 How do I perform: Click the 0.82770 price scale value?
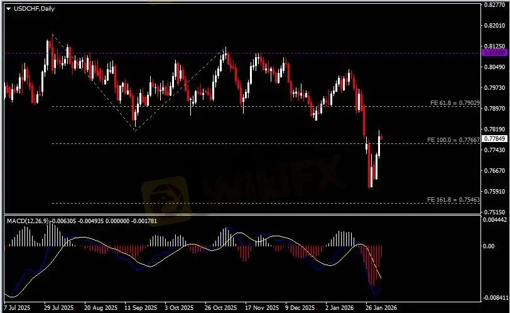point(496,5)
